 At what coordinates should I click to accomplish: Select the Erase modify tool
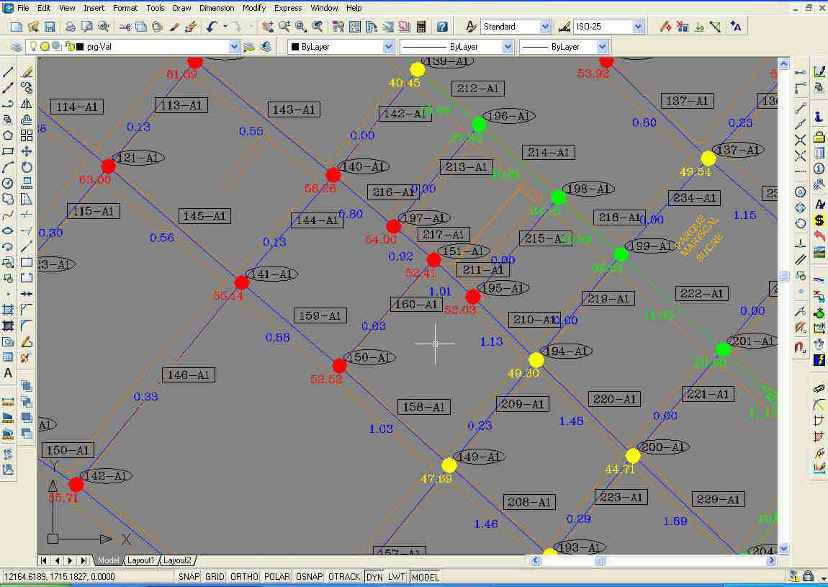pyautogui.click(x=27, y=72)
